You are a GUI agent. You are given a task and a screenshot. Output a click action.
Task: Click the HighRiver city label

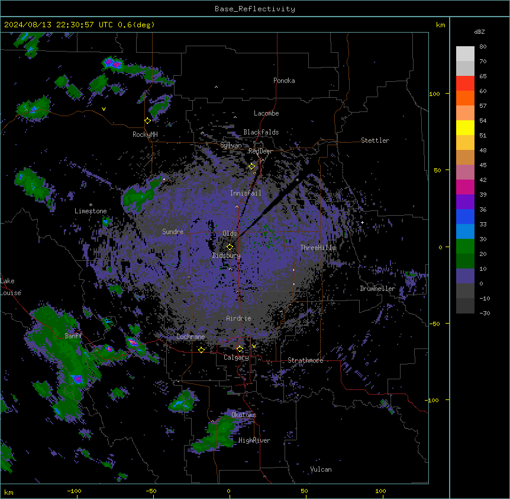click(x=254, y=440)
